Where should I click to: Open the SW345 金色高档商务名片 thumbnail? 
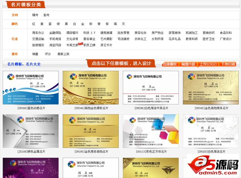(211, 88)
